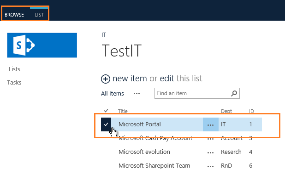Click the TestIT list title
Viewport: 285px width, 175px height.
pyautogui.click(x=122, y=51)
